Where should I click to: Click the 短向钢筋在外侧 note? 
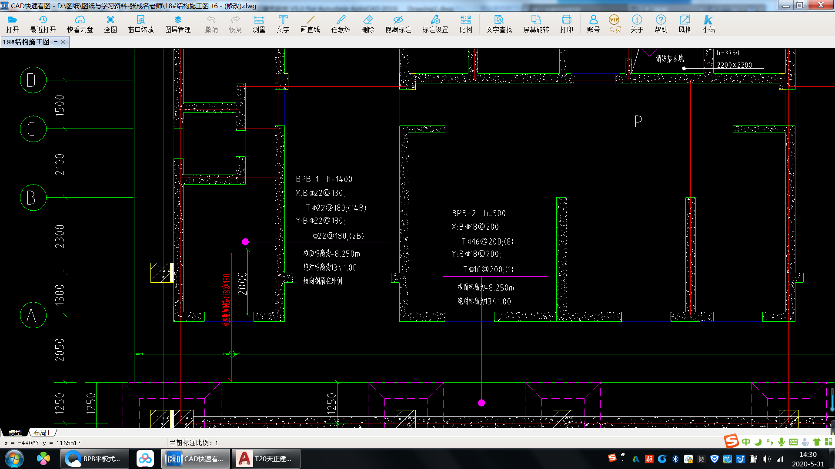(x=323, y=281)
